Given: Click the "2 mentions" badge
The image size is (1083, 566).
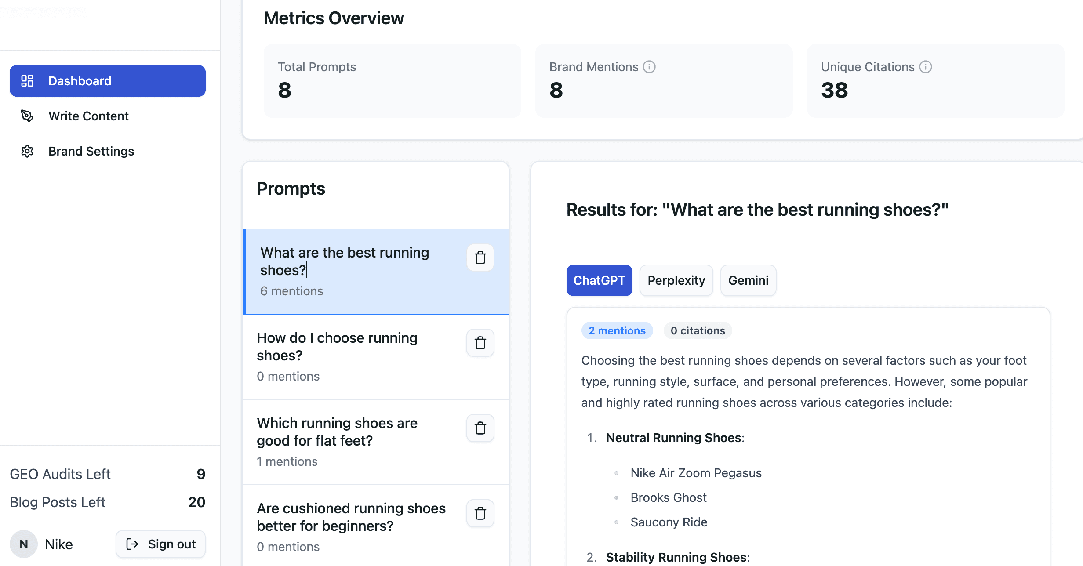Looking at the screenshot, I should pos(617,330).
